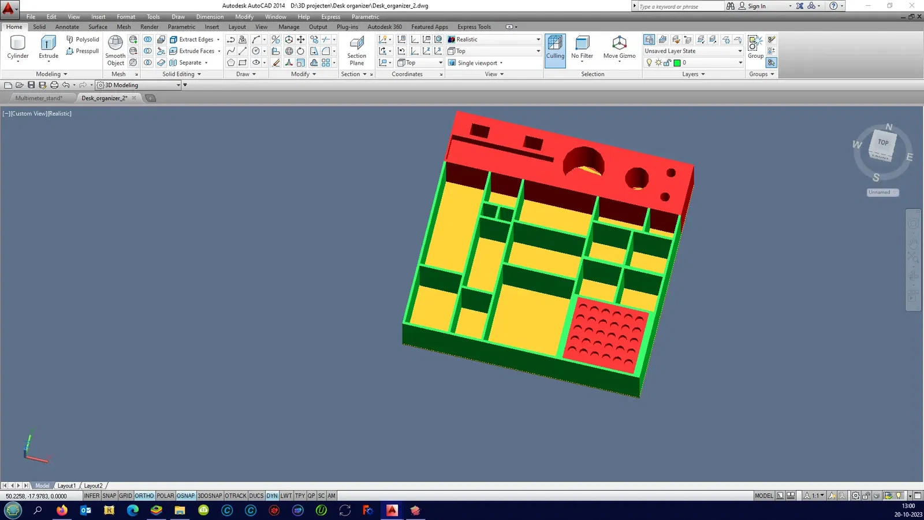
Task: Use the Separate solid tool
Action: click(188, 62)
